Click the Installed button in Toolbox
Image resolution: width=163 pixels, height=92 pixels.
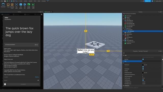[x=23, y=84]
